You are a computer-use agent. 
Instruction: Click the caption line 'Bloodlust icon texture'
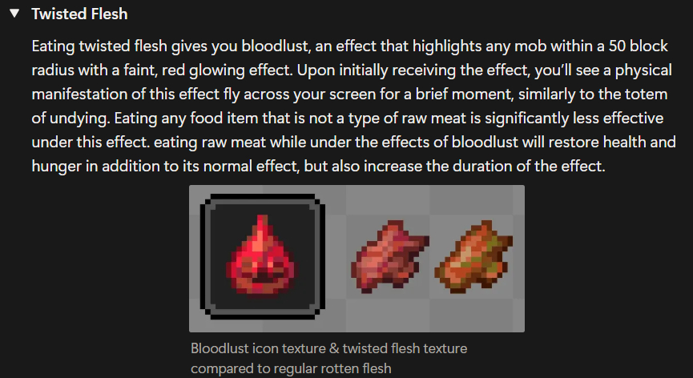pos(328,349)
